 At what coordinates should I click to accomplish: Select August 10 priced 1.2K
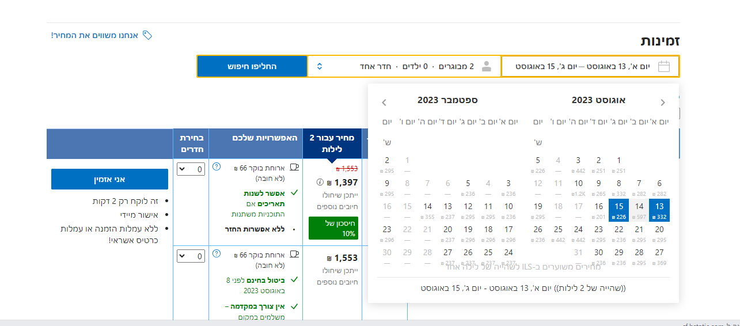578,187
